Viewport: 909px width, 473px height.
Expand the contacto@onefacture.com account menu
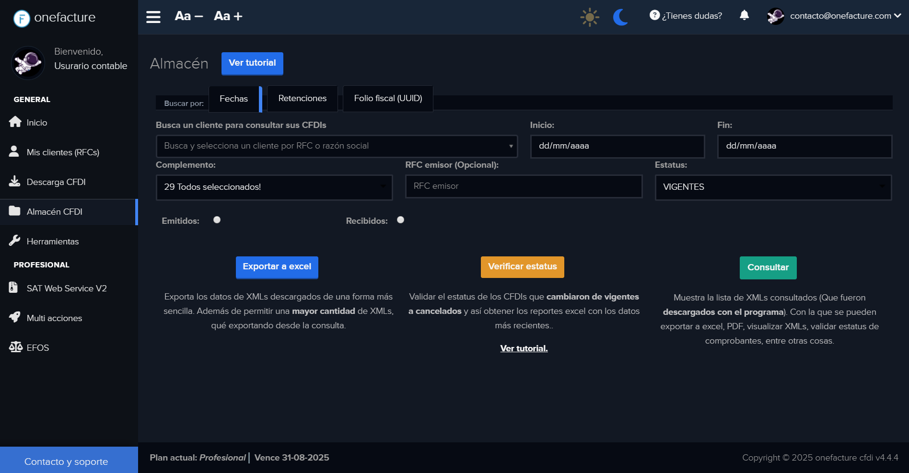tap(846, 16)
